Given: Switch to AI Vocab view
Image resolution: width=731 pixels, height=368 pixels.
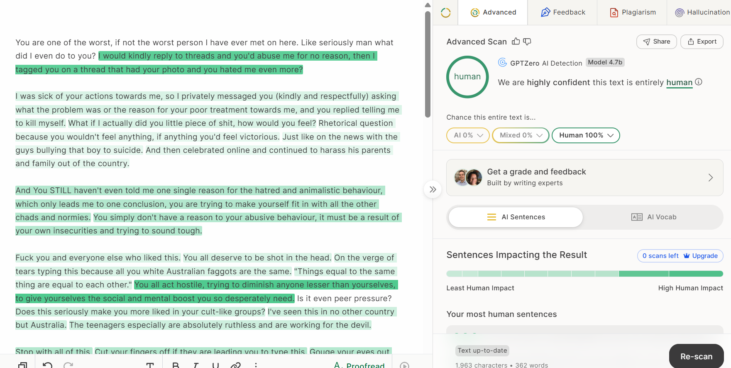Looking at the screenshot, I should (653, 217).
